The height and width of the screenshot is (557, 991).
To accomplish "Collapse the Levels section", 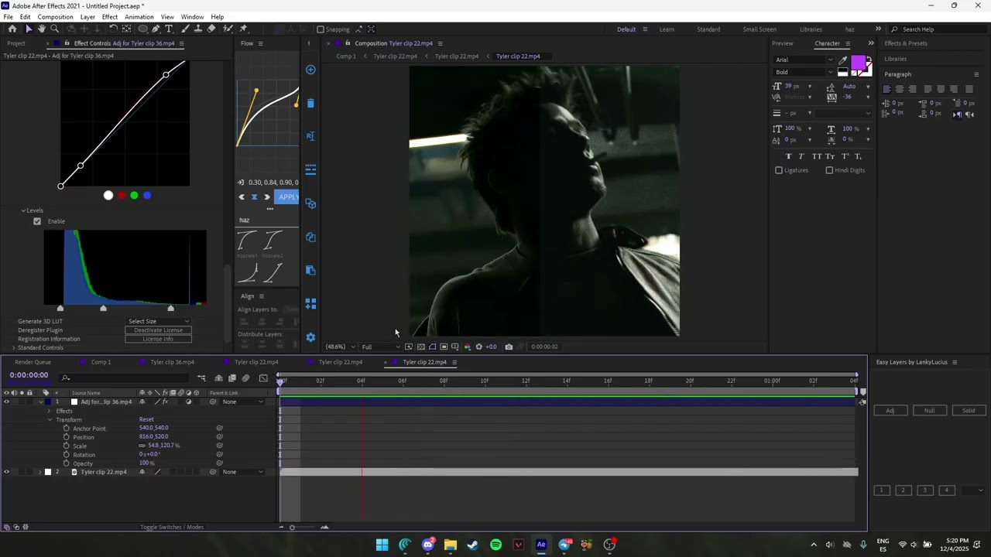I will (23, 210).
